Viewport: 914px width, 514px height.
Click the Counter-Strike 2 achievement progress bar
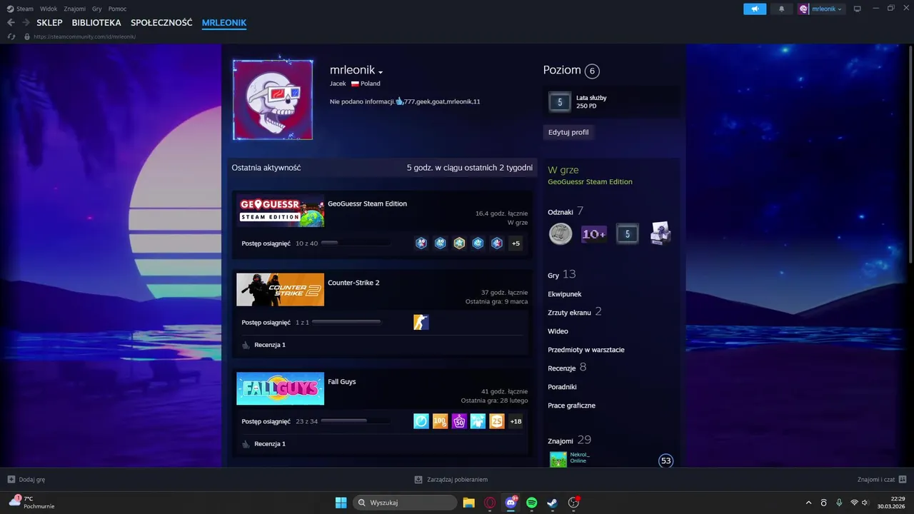346,323
